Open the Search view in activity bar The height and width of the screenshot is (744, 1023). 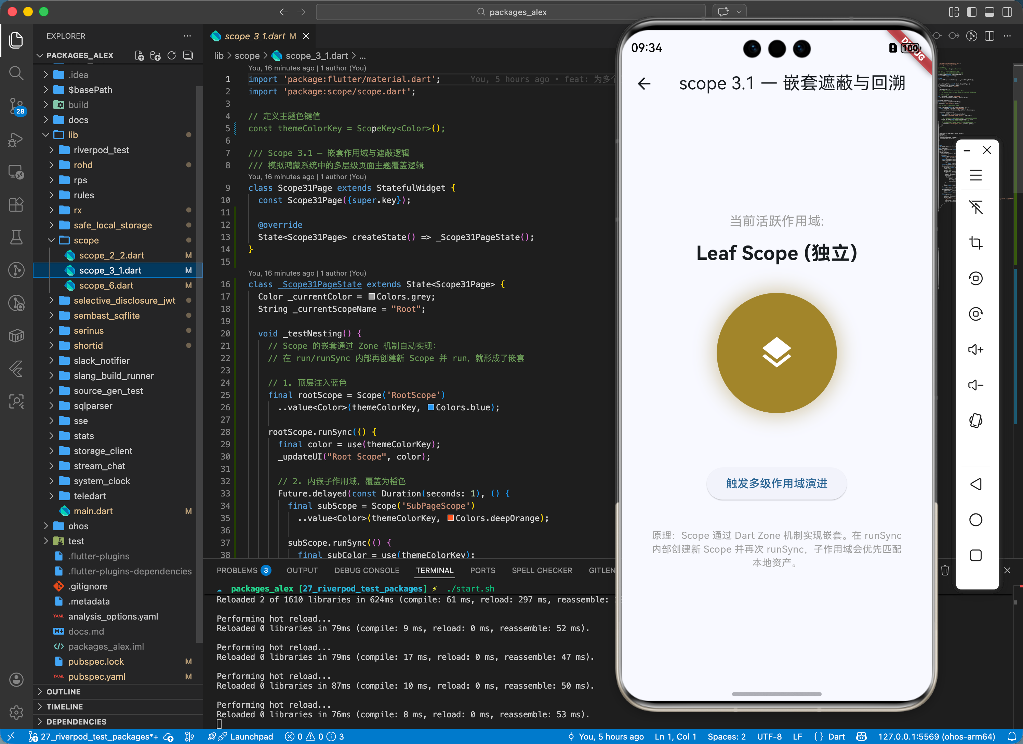16,72
